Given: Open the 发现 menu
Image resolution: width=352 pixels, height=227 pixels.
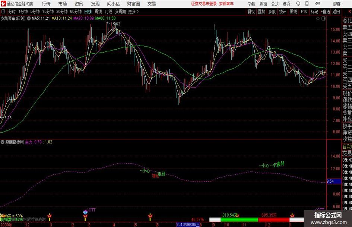Looking at the screenshot, I should click(x=95, y=4).
